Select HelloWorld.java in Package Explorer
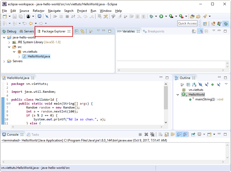This screenshot has height=172, width=231. [x=36, y=56]
